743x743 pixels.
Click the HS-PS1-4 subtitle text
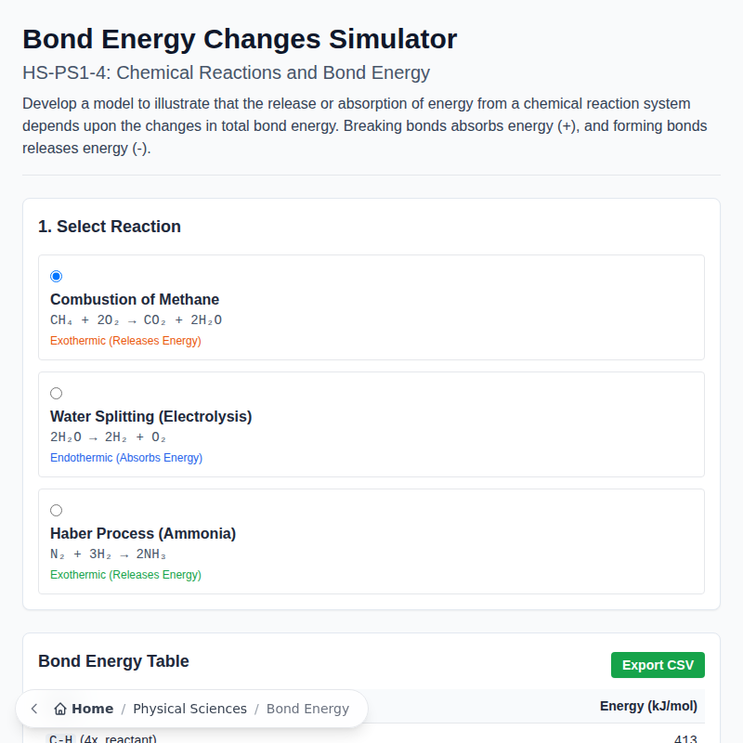click(x=225, y=72)
